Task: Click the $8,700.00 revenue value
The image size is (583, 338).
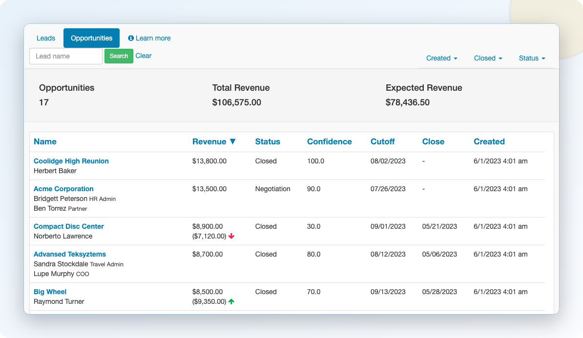Action: point(208,254)
